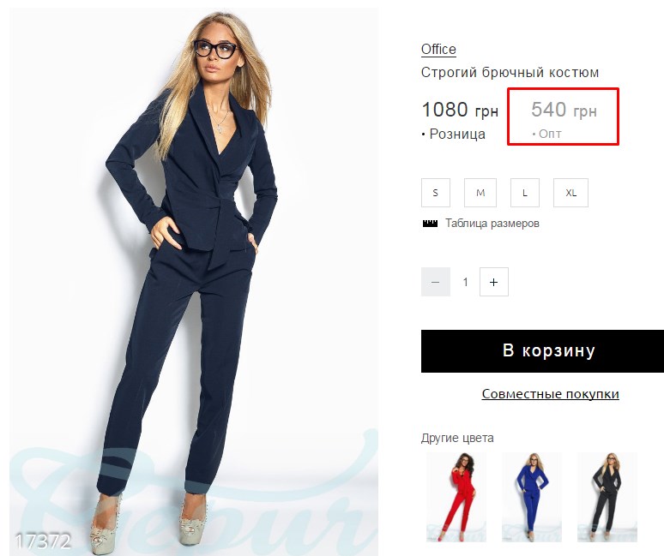Increase quantity with the plus button
The image size is (664, 556).
494,282
